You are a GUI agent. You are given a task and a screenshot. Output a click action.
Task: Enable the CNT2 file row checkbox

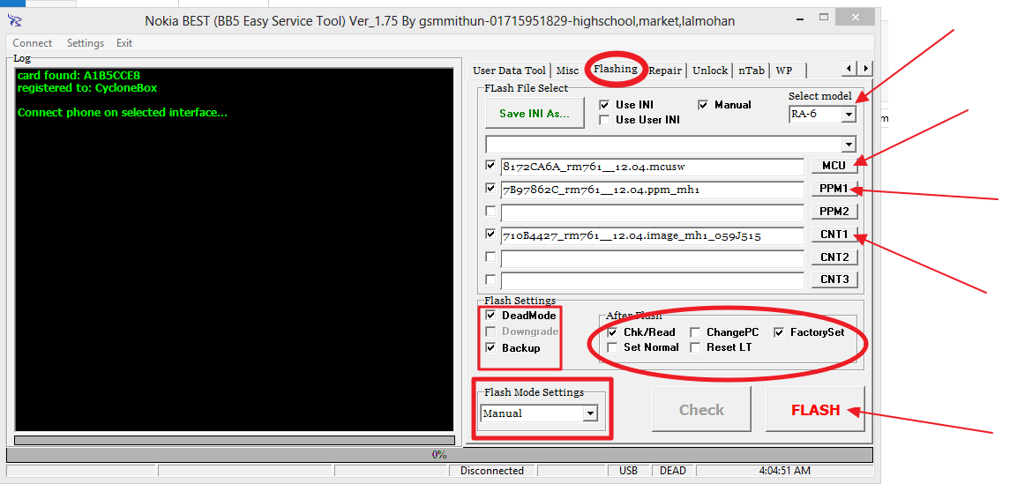coord(490,257)
